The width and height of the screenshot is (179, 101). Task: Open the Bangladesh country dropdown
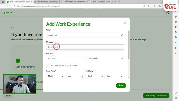coord(105,59)
